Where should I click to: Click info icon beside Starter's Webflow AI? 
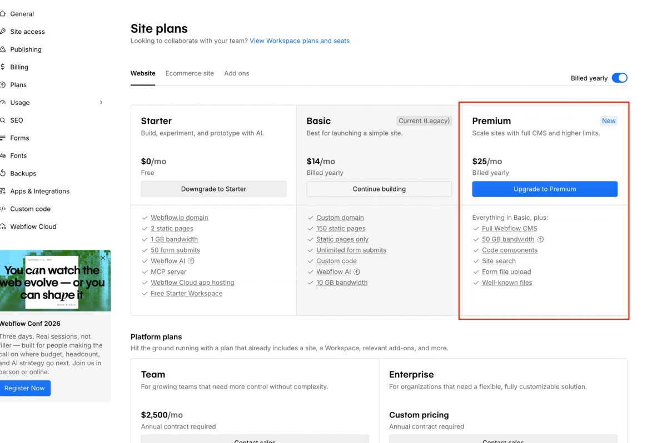tap(191, 261)
